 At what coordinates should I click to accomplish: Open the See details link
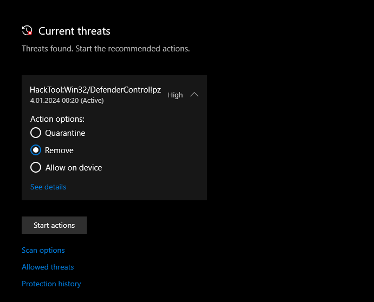48,187
